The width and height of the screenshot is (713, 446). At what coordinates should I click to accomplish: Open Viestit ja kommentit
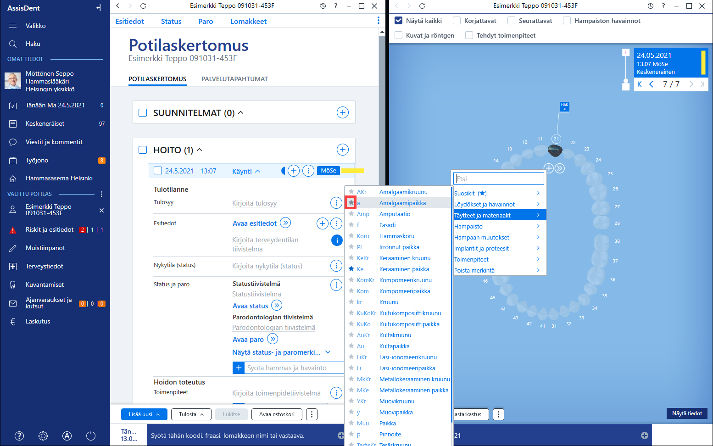tap(55, 142)
